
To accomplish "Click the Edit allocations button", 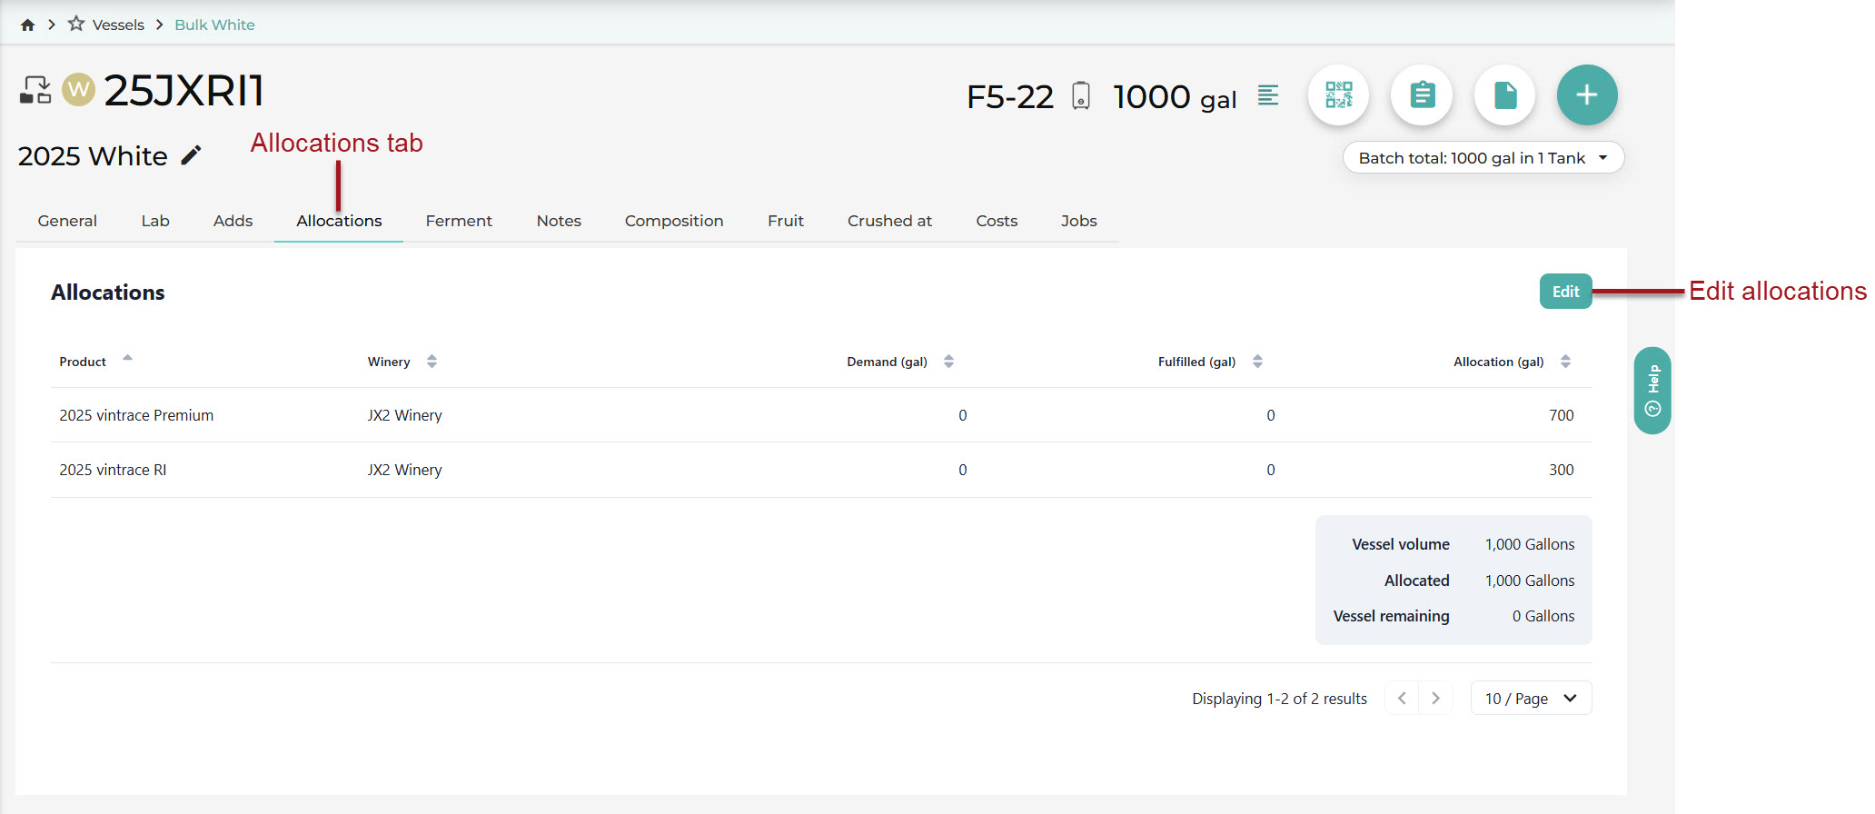I will click(x=1565, y=292).
